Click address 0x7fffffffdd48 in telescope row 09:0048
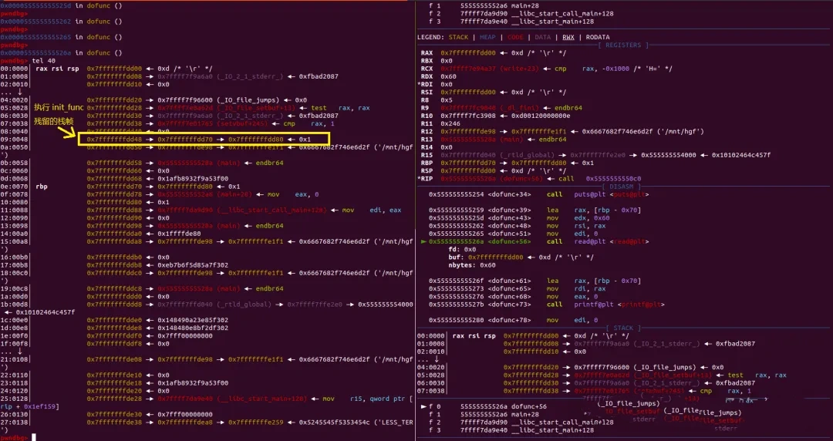 (114, 140)
